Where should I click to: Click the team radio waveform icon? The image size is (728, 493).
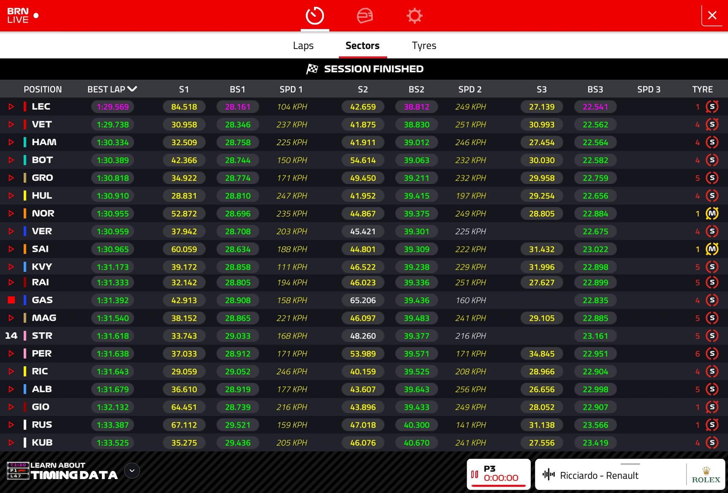click(x=549, y=474)
